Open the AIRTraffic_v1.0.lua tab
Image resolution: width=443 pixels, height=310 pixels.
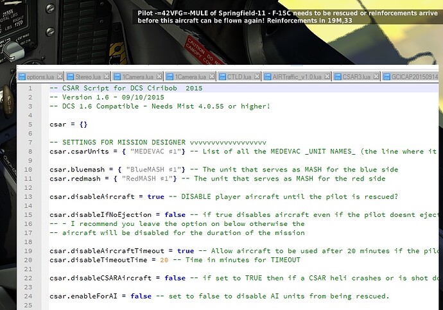click(296, 77)
